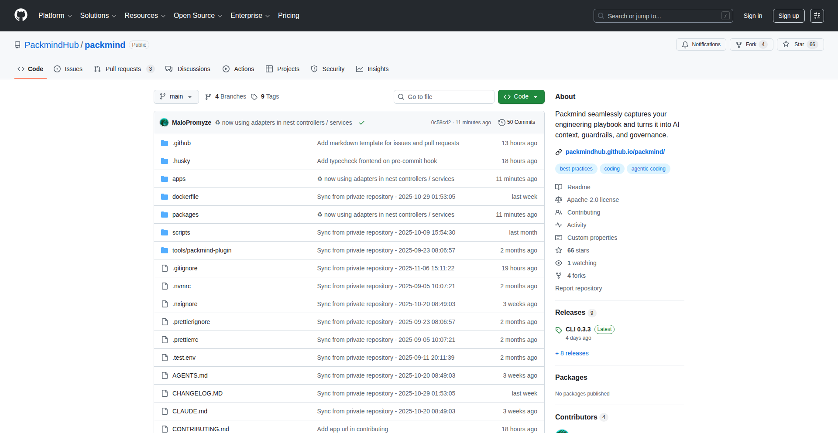Open commit history via the clock icon

coord(501,122)
